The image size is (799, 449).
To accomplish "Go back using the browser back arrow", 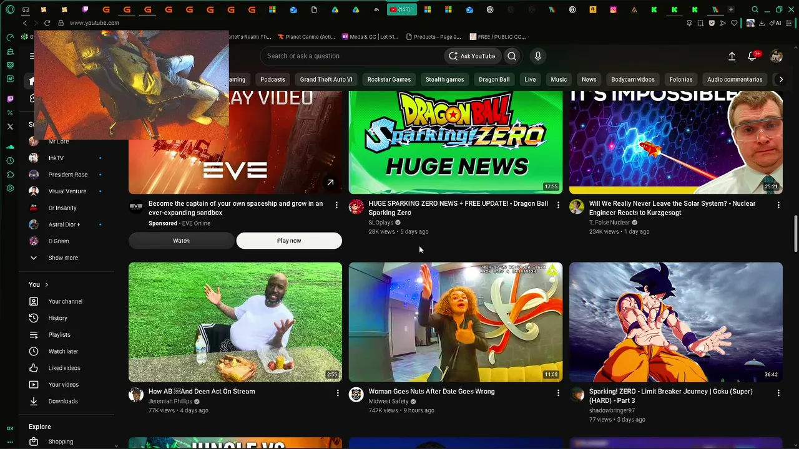I will pos(25,23).
